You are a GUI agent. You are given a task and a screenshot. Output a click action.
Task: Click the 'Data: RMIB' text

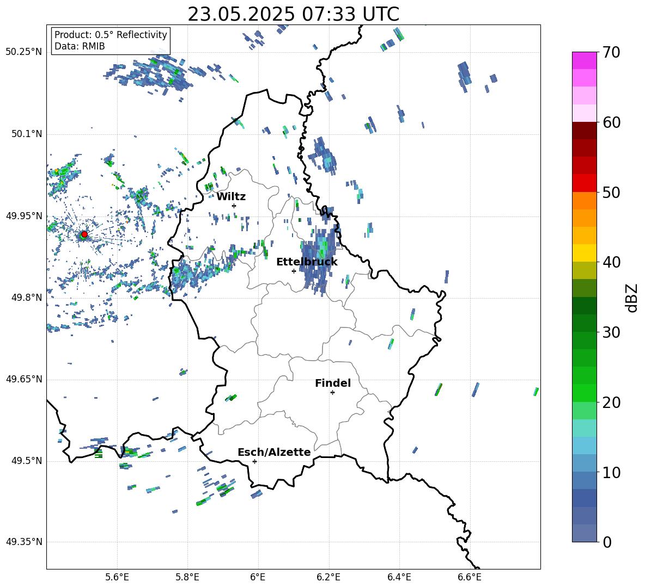pos(80,46)
